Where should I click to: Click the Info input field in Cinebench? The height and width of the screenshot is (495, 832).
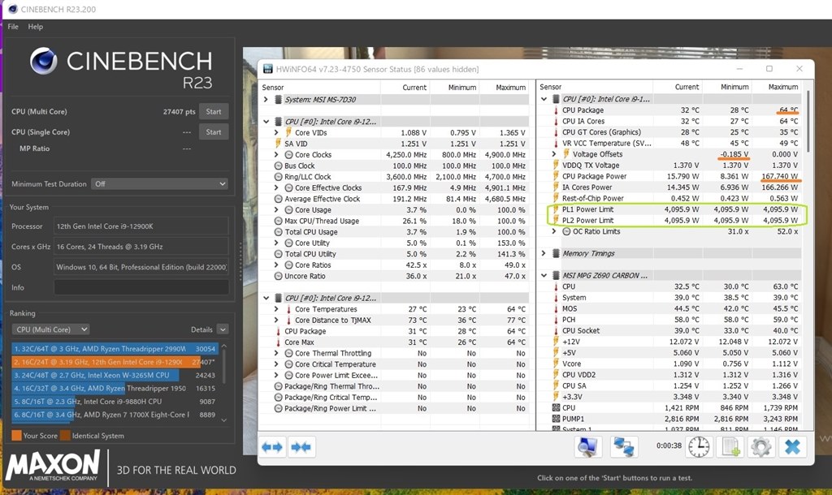click(141, 287)
